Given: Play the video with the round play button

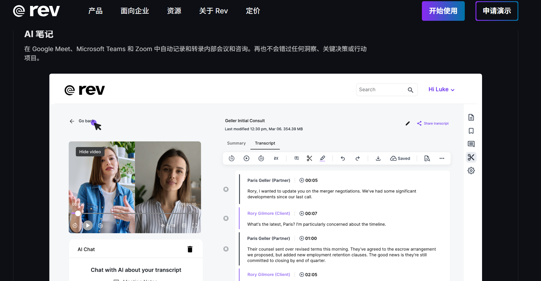Looking at the screenshot, I should point(88,225).
